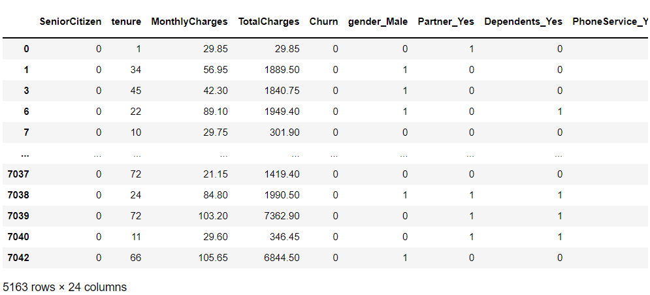Image resolution: width=650 pixels, height=295 pixels.
Task: Select row index 7042
Action: (x=18, y=258)
